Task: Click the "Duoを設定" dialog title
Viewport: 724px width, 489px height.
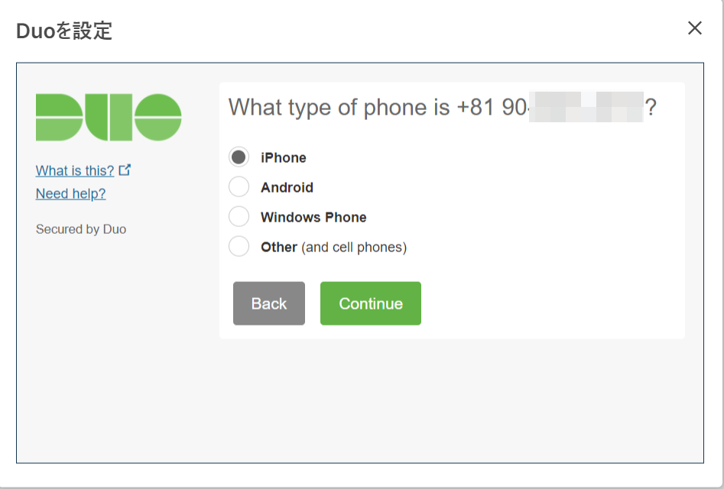Action: click(x=64, y=31)
